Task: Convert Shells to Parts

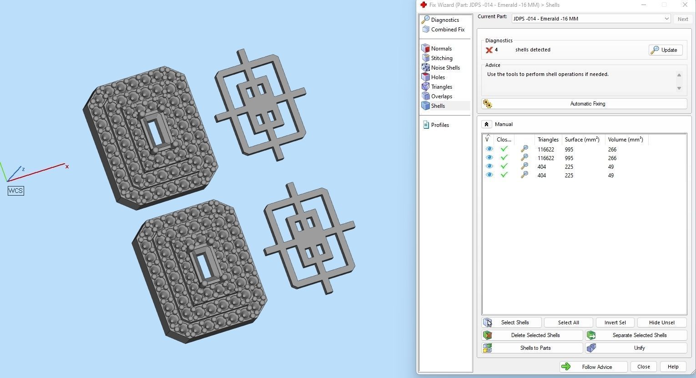Action: (532, 348)
